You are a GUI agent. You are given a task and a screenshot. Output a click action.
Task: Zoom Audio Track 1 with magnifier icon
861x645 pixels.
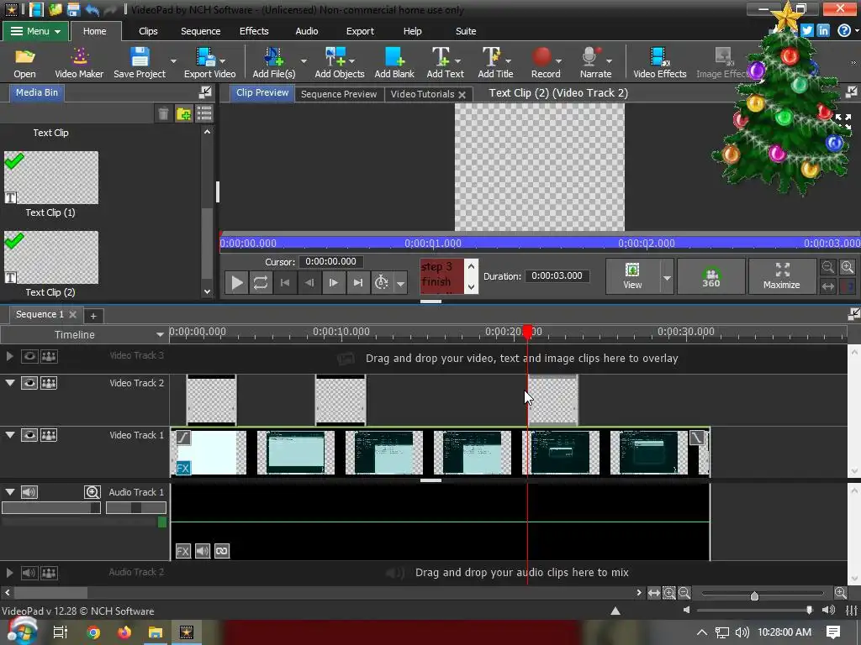tap(92, 492)
